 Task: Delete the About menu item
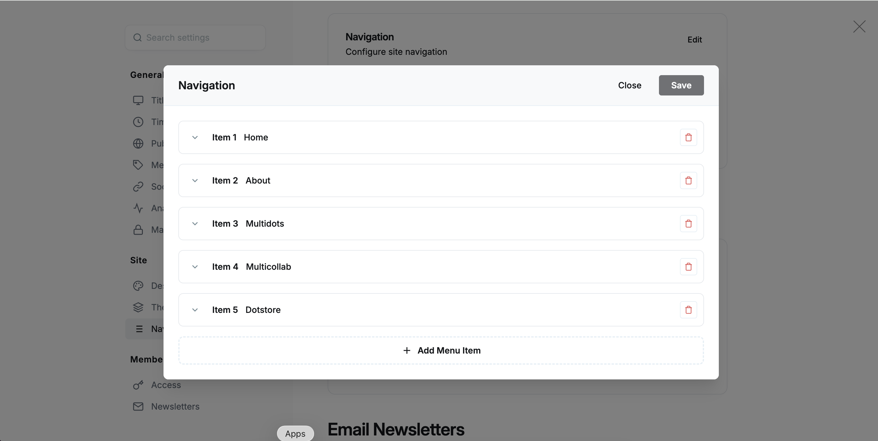pyautogui.click(x=688, y=181)
